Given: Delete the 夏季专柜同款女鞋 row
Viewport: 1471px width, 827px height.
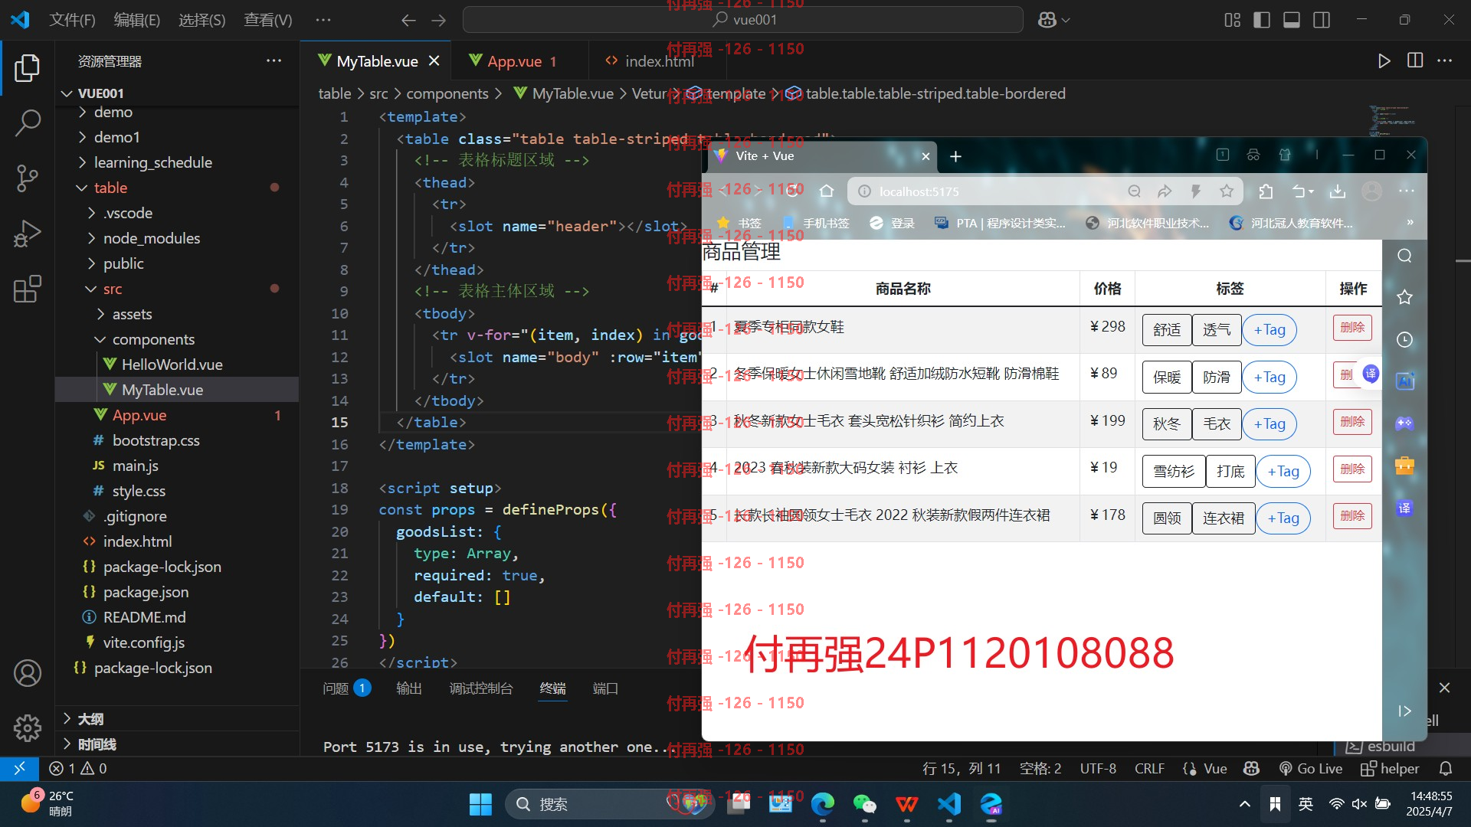Looking at the screenshot, I should click(1352, 328).
